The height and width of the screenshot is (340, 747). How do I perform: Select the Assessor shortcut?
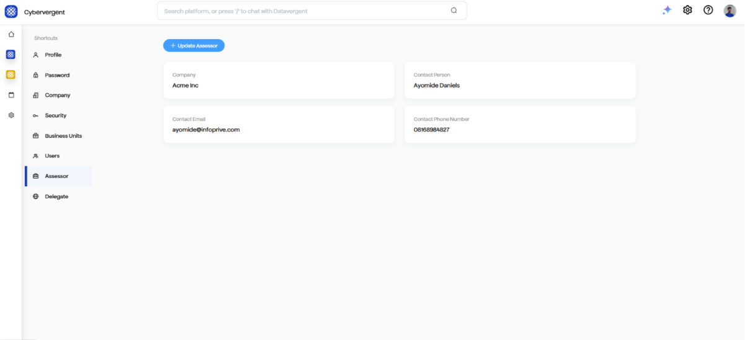[58, 176]
